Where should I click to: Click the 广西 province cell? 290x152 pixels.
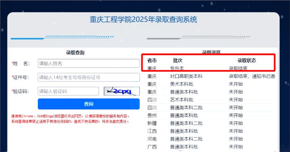pos(152,147)
